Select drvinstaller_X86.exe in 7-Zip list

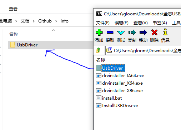point(122,91)
